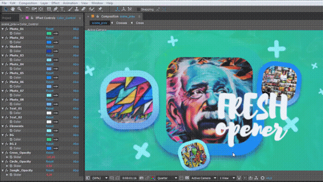Click Reset for Photo_03 effect
This screenshot has width=323, height=182.
pos(50,56)
